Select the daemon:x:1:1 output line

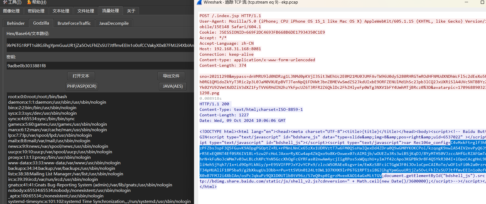tap(57, 102)
